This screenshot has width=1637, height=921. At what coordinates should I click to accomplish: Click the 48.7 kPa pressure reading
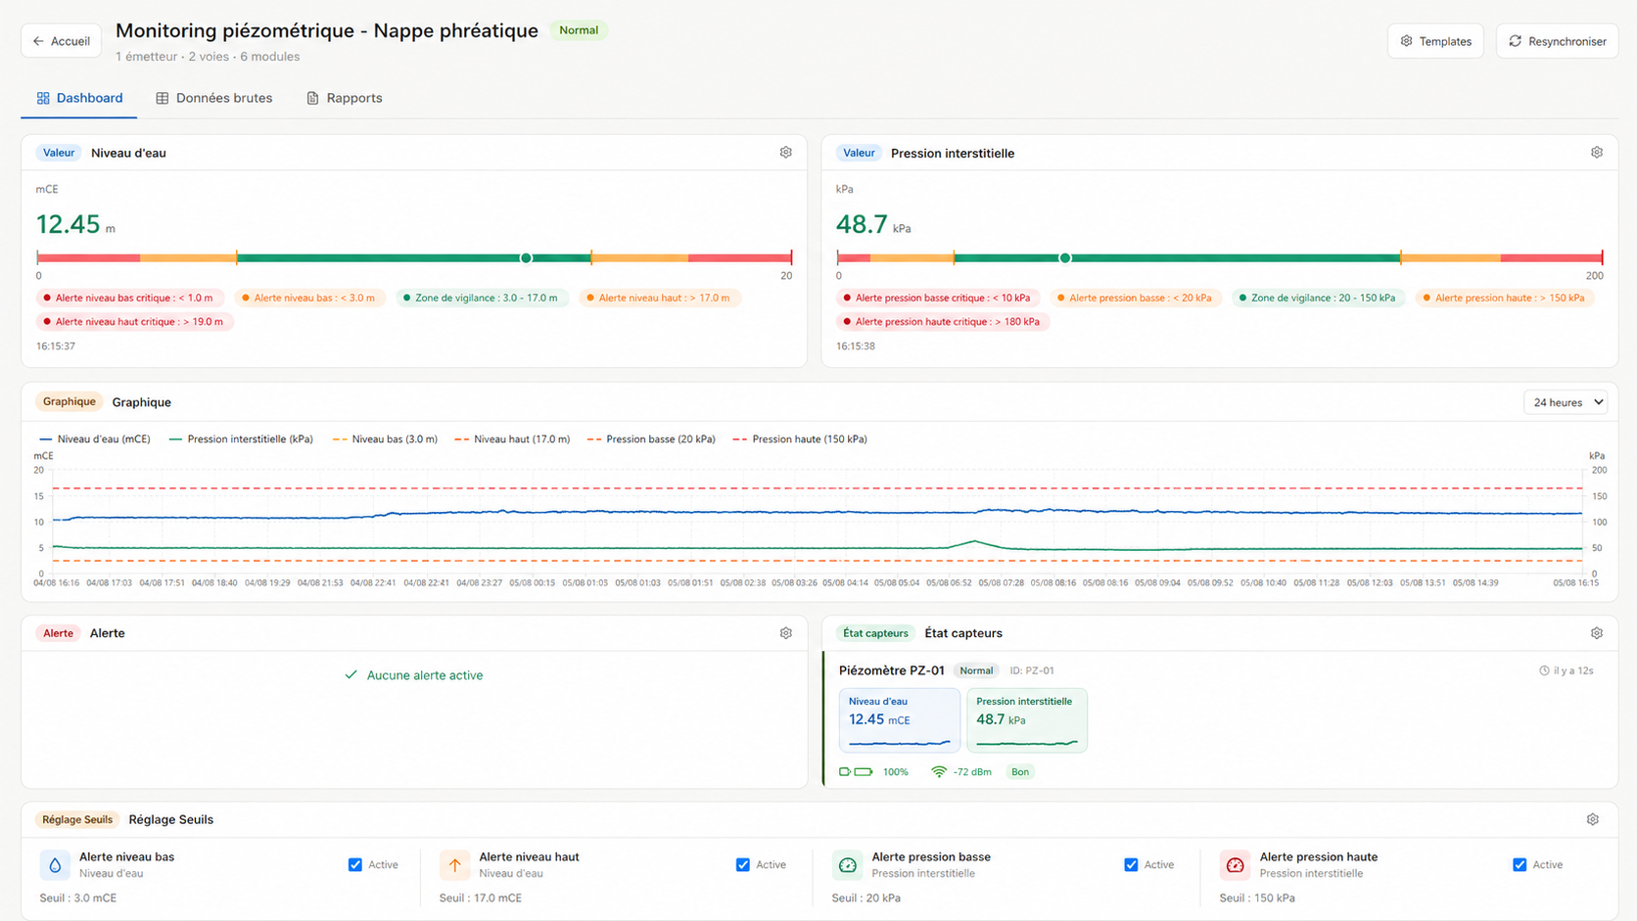pyautogui.click(x=873, y=225)
